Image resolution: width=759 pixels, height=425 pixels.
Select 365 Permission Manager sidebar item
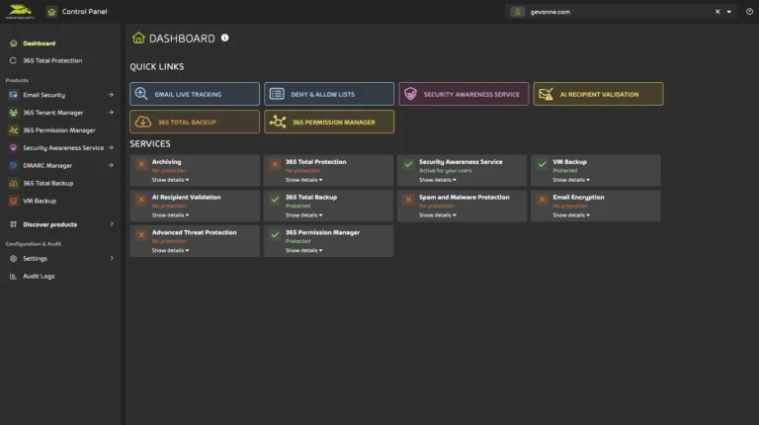59,130
